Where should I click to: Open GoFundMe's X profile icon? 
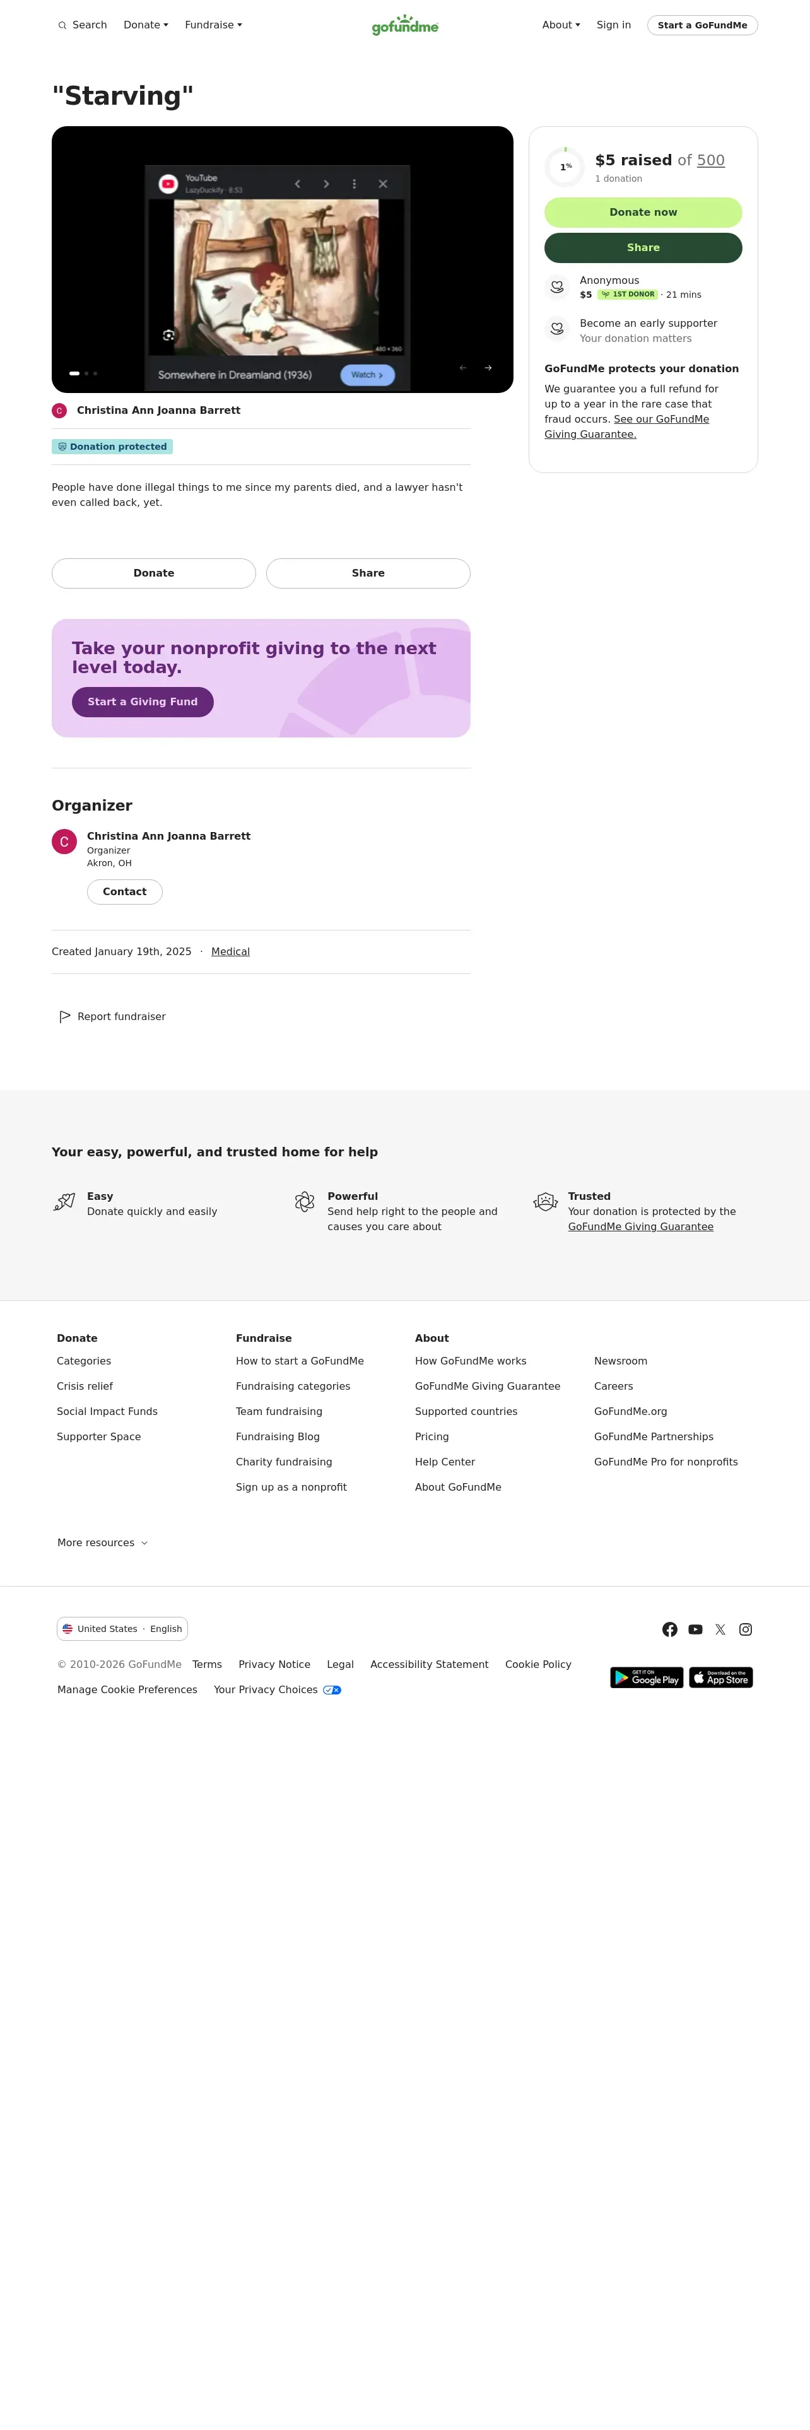[720, 1629]
